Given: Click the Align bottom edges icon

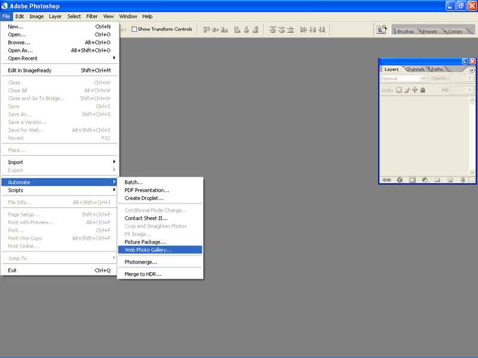Looking at the screenshot, I should pos(224,29).
